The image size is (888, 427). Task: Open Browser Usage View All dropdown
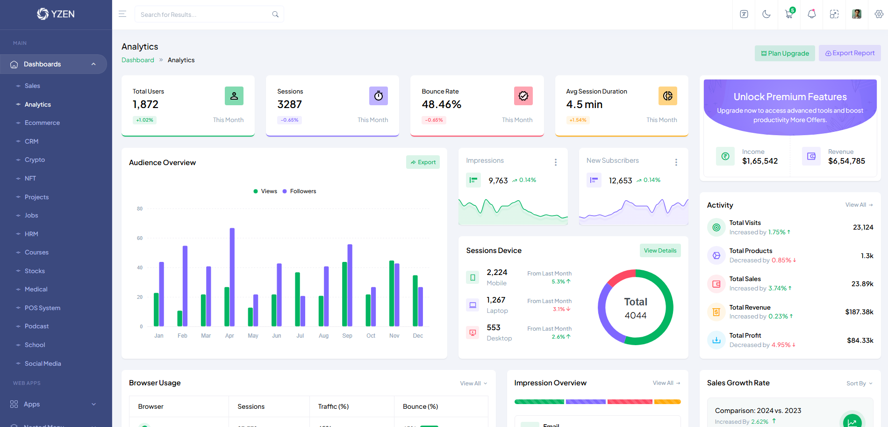coord(473,384)
